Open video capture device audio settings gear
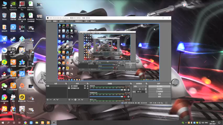 [129, 96]
